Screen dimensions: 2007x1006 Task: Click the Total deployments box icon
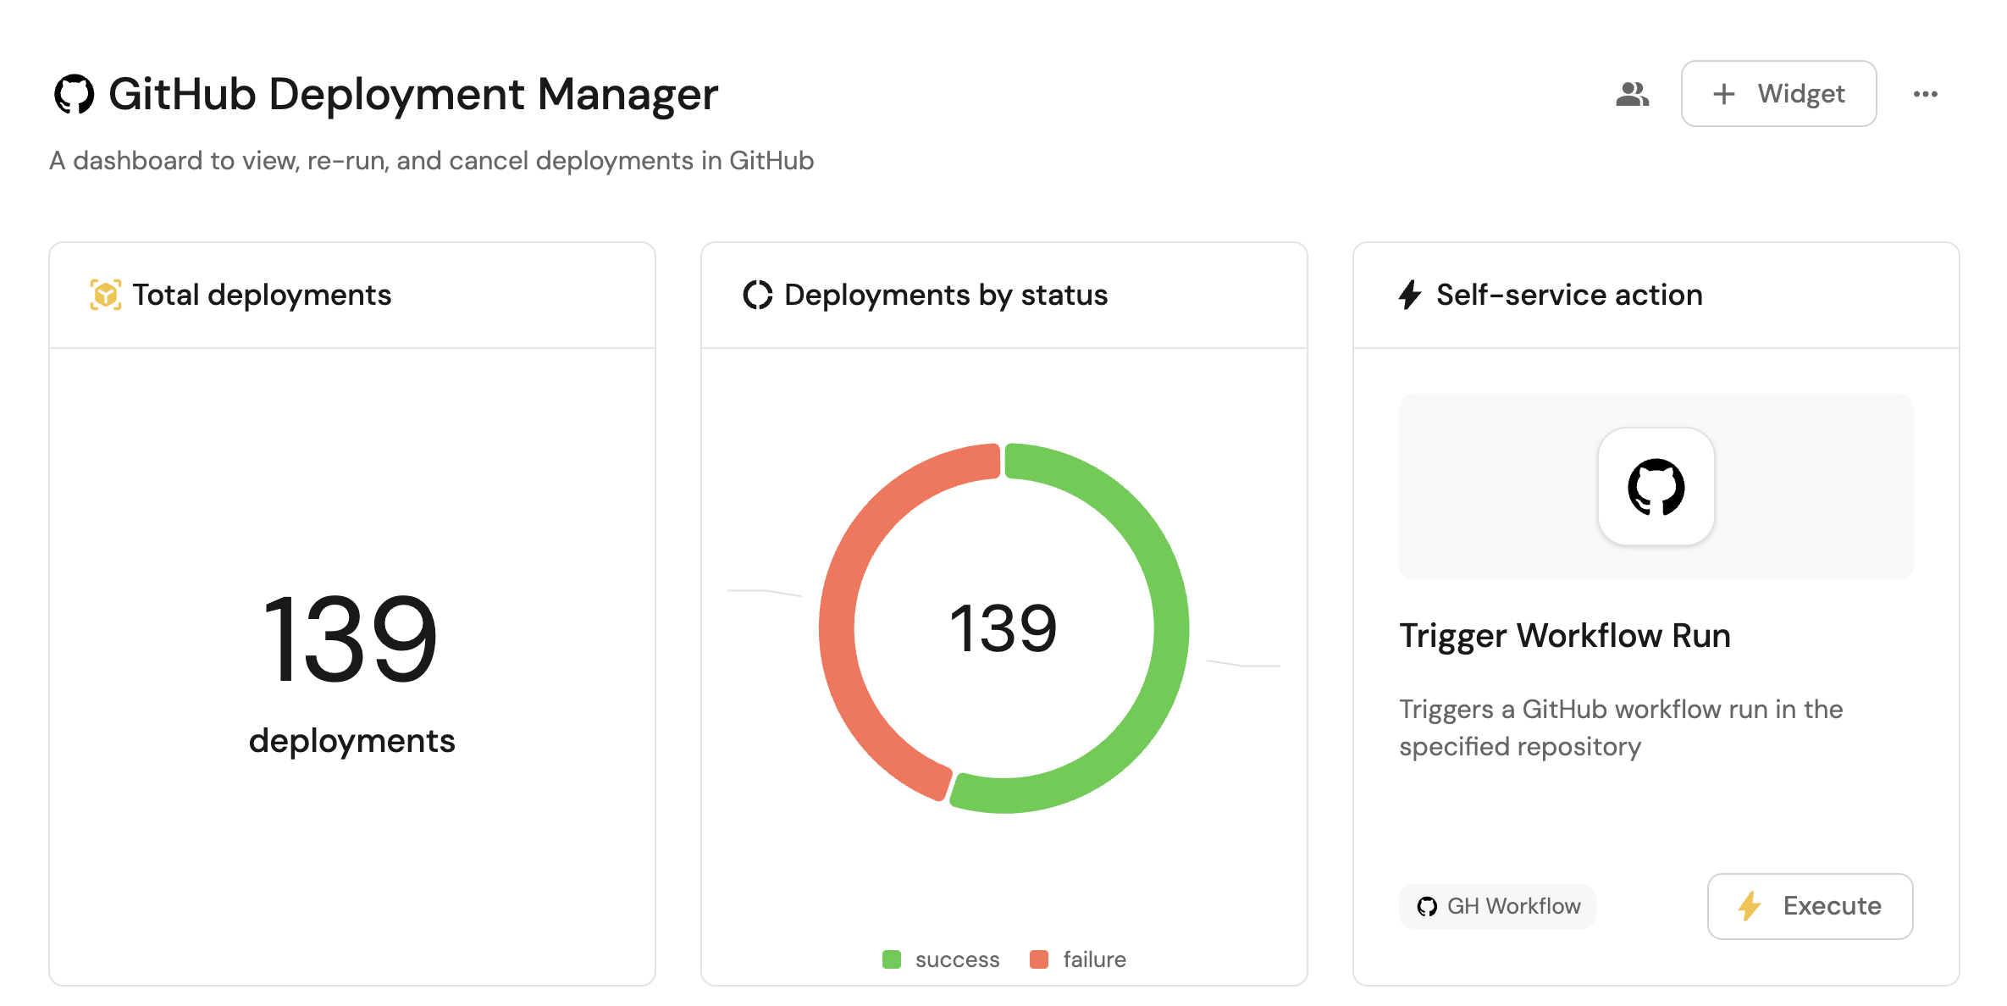[x=106, y=295]
